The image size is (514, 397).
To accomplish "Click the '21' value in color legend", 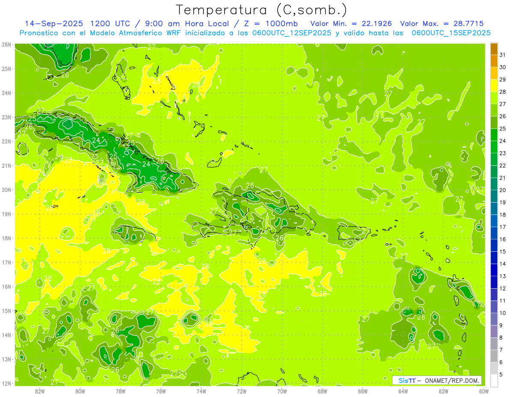I will pos(503,178).
